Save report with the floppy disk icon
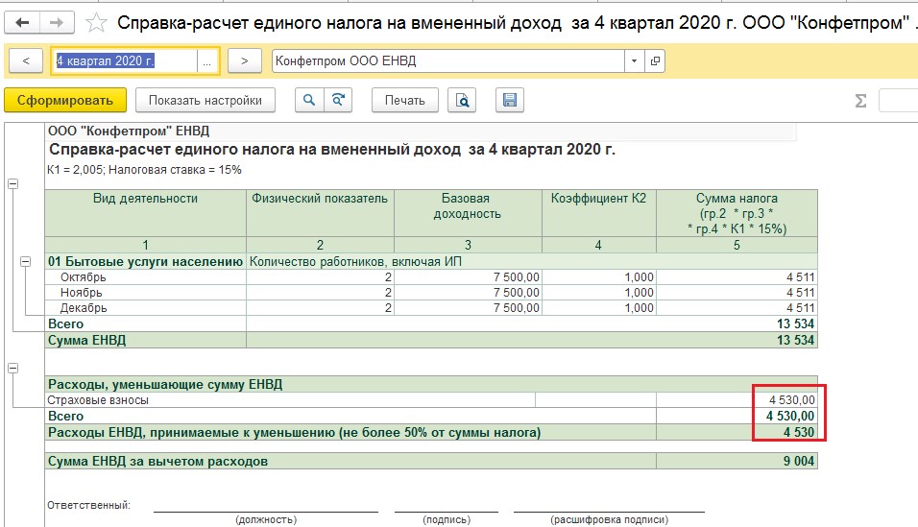Viewport: 918px width, 527px height. (509, 100)
